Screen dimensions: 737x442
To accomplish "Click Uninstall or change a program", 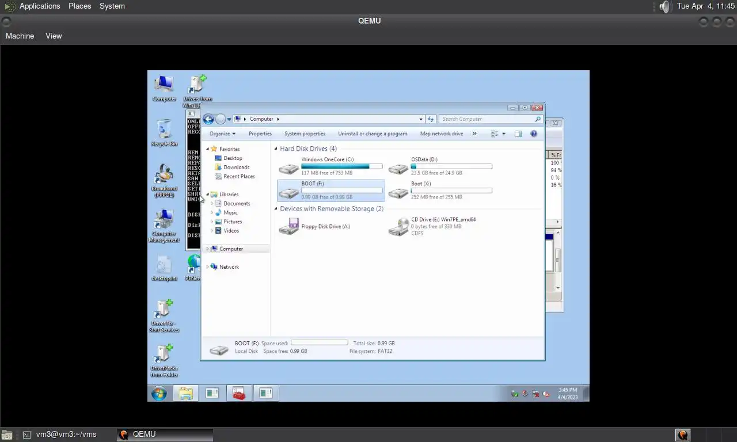I will (373, 134).
